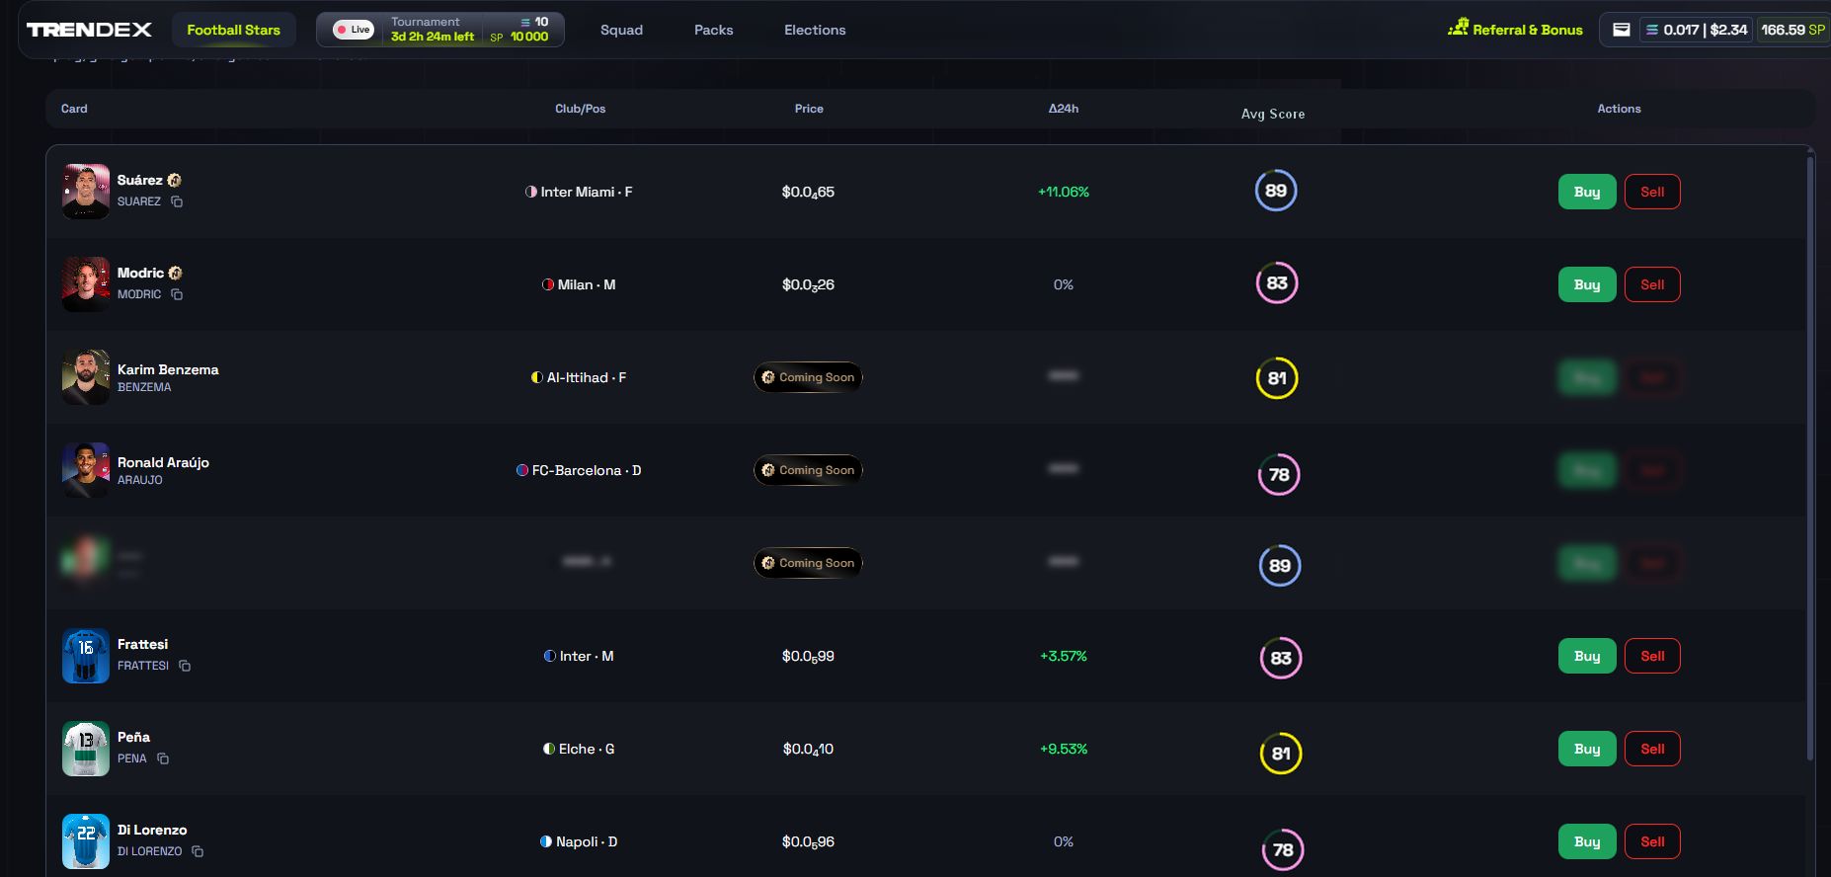Open the Squad menu
The height and width of the screenshot is (877, 1831).
(621, 30)
